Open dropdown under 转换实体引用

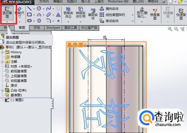80,22
